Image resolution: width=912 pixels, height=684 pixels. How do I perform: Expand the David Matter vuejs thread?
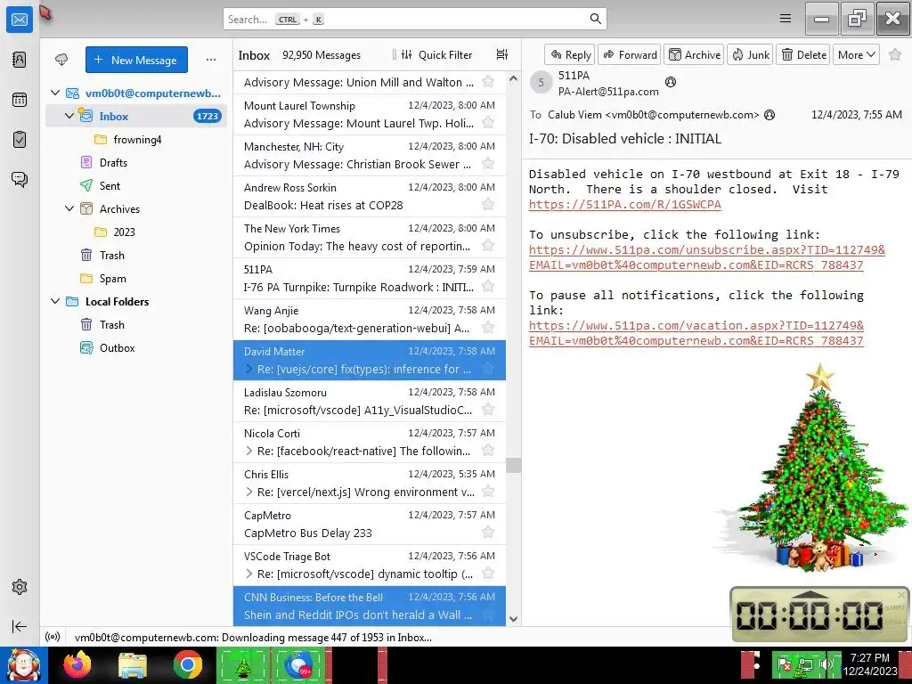(x=249, y=369)
